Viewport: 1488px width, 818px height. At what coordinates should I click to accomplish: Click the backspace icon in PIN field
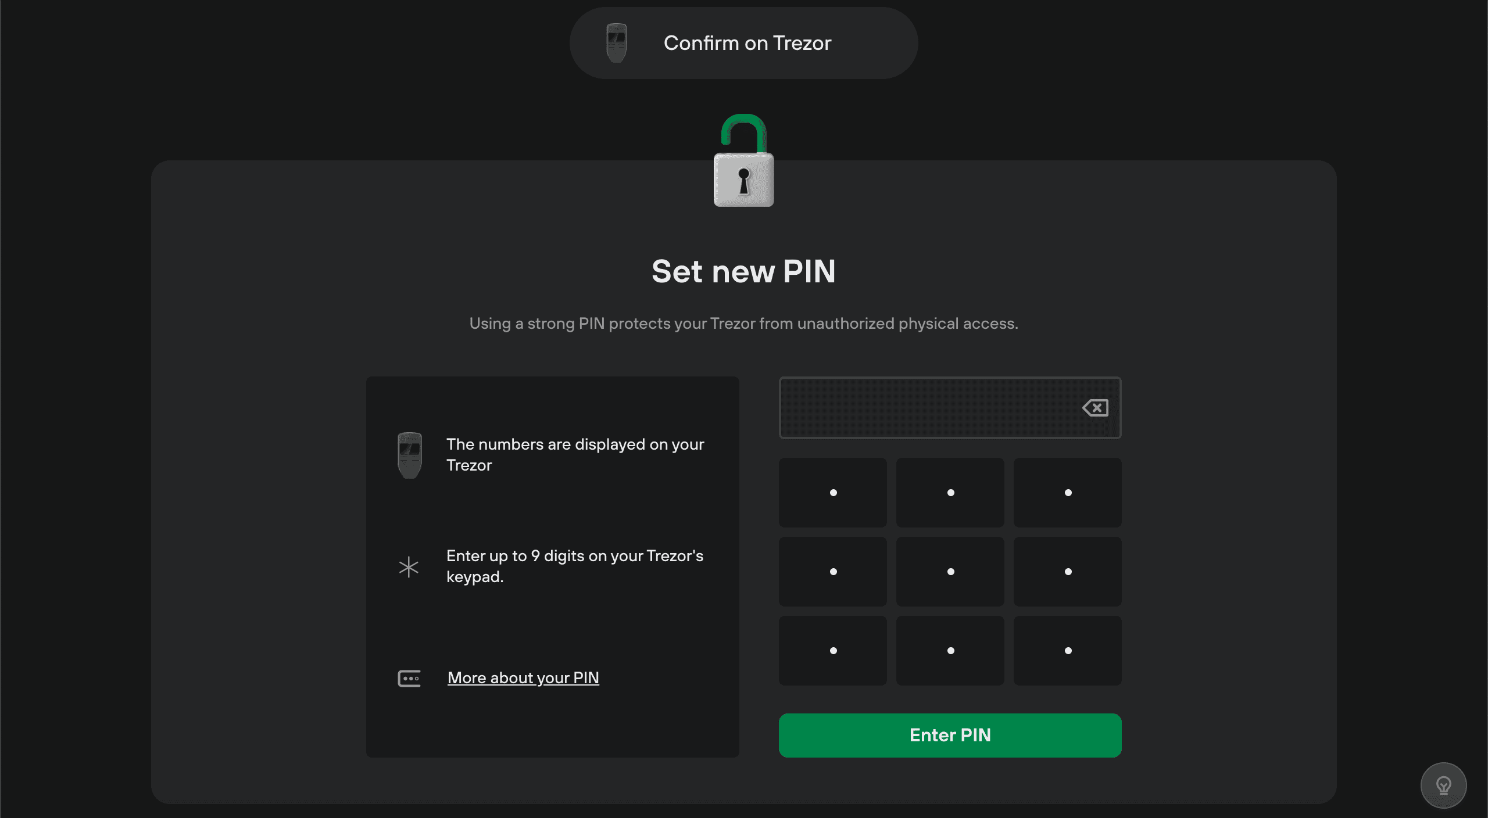click(1095, 408)
